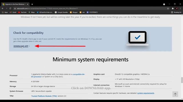Click the back-to-top arrow button
The height and width of the screenshot is (102, 183).
tap(175, 94)
